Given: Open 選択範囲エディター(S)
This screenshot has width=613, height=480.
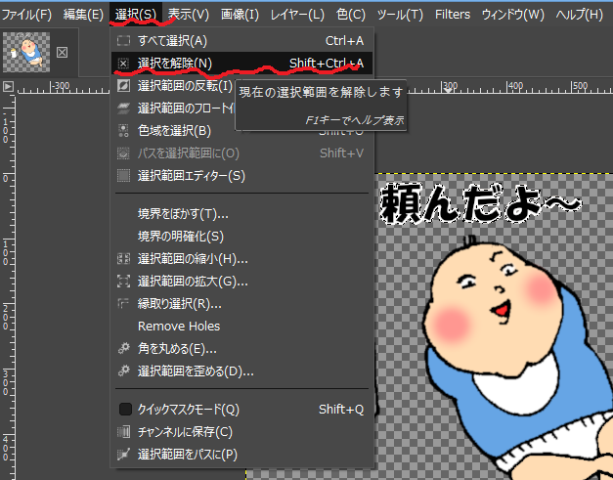Looking at the screenshot, I should pos(241,176).
